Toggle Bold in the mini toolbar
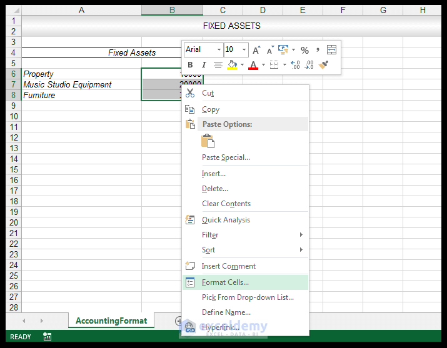447x348 pixels. coord(190,65)
